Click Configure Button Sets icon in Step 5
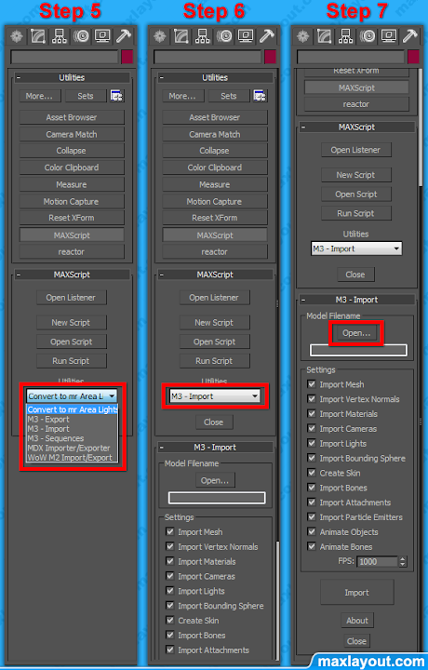The width and height of the screenshot is (428, 670). point(116,96)
